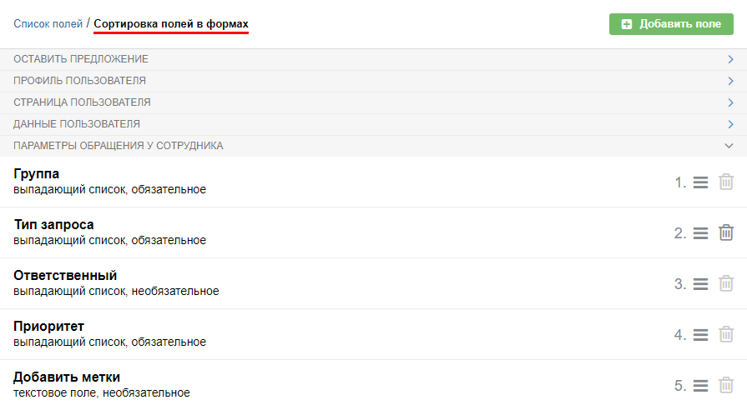Click the drag handle for Тип запроса
747x410 pixels.
coord(701,232)
